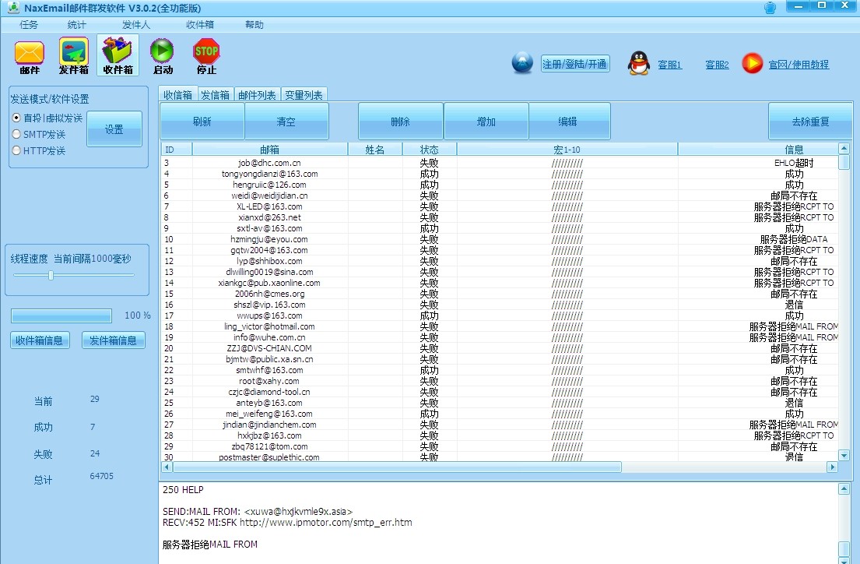Open the 发件人 menu

136,25
